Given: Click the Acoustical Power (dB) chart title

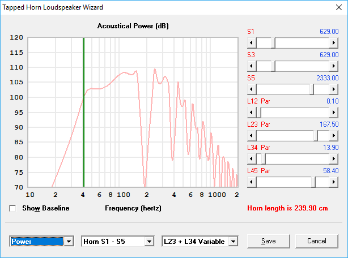Looking at the screenshot, I should tap(133, 26).
